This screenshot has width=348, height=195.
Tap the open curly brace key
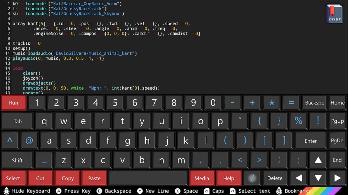pos(259,121)
